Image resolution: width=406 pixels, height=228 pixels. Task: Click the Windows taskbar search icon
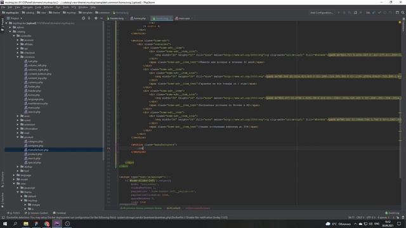(x=15, y=224)
